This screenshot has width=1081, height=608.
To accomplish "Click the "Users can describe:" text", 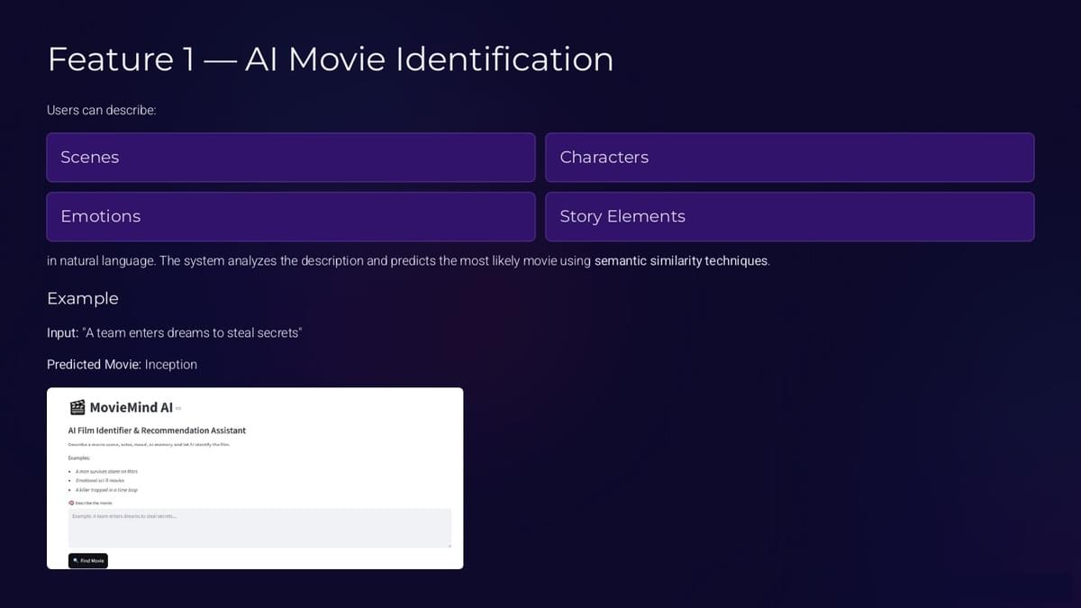I will pos(102,110).
